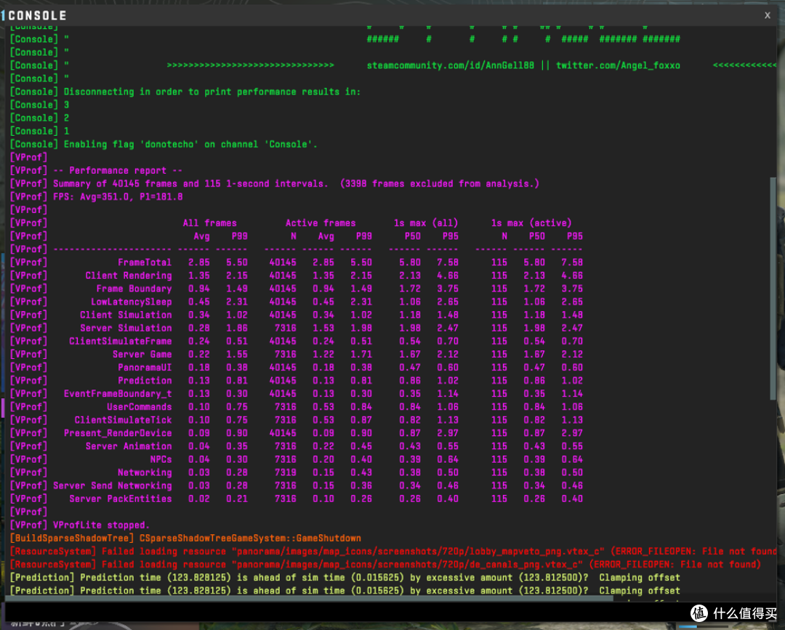
Task: Click the 'All frames' column header
Action: click(x=210, y=222)
